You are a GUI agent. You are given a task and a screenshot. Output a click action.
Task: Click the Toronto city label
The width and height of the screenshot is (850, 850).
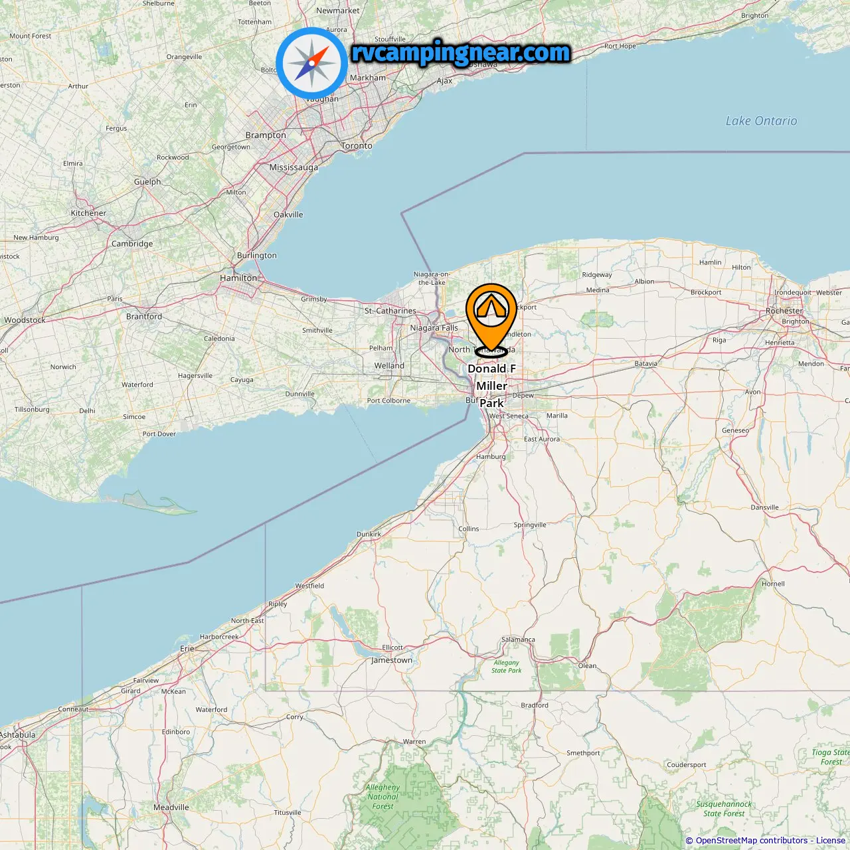pyautogui.click(x=357, y=145)
